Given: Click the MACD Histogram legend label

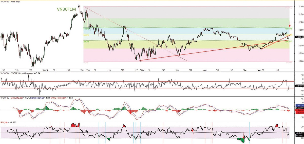Looking at the screenshot, I should [59, 97].
